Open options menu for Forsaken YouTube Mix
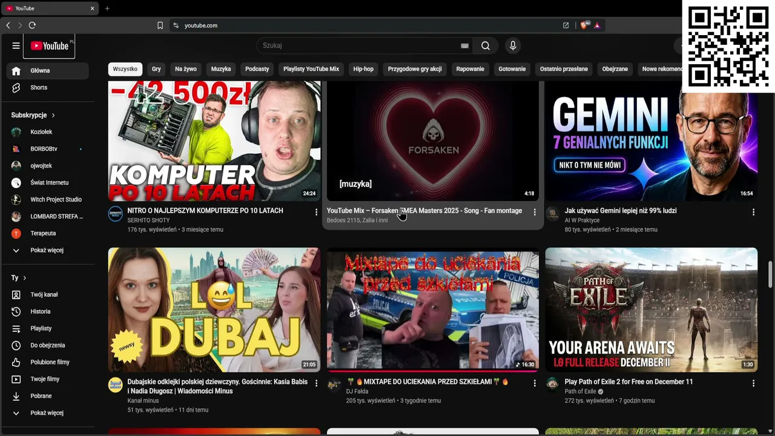The width and height of the screenshot is (775, 436). (535, 212)
